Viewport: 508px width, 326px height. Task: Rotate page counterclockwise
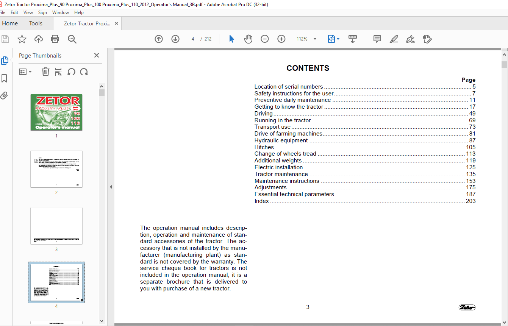(71, 72)
